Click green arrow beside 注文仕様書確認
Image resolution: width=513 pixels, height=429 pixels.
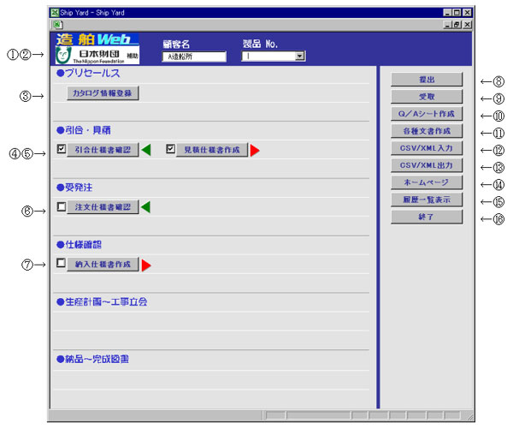click(x=146, y=207)
